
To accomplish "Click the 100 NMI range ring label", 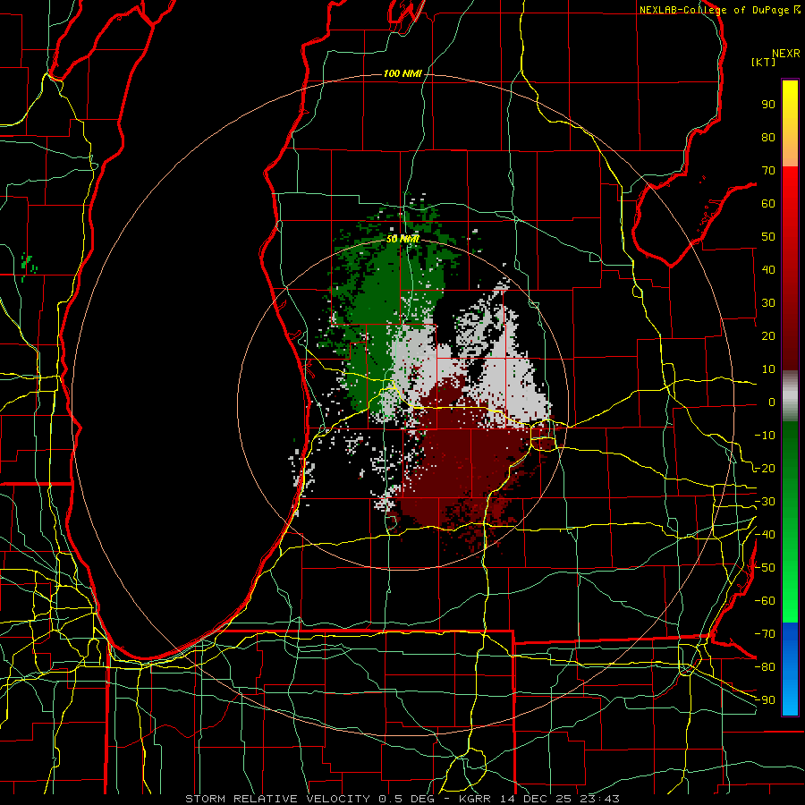I will (402, 74).
